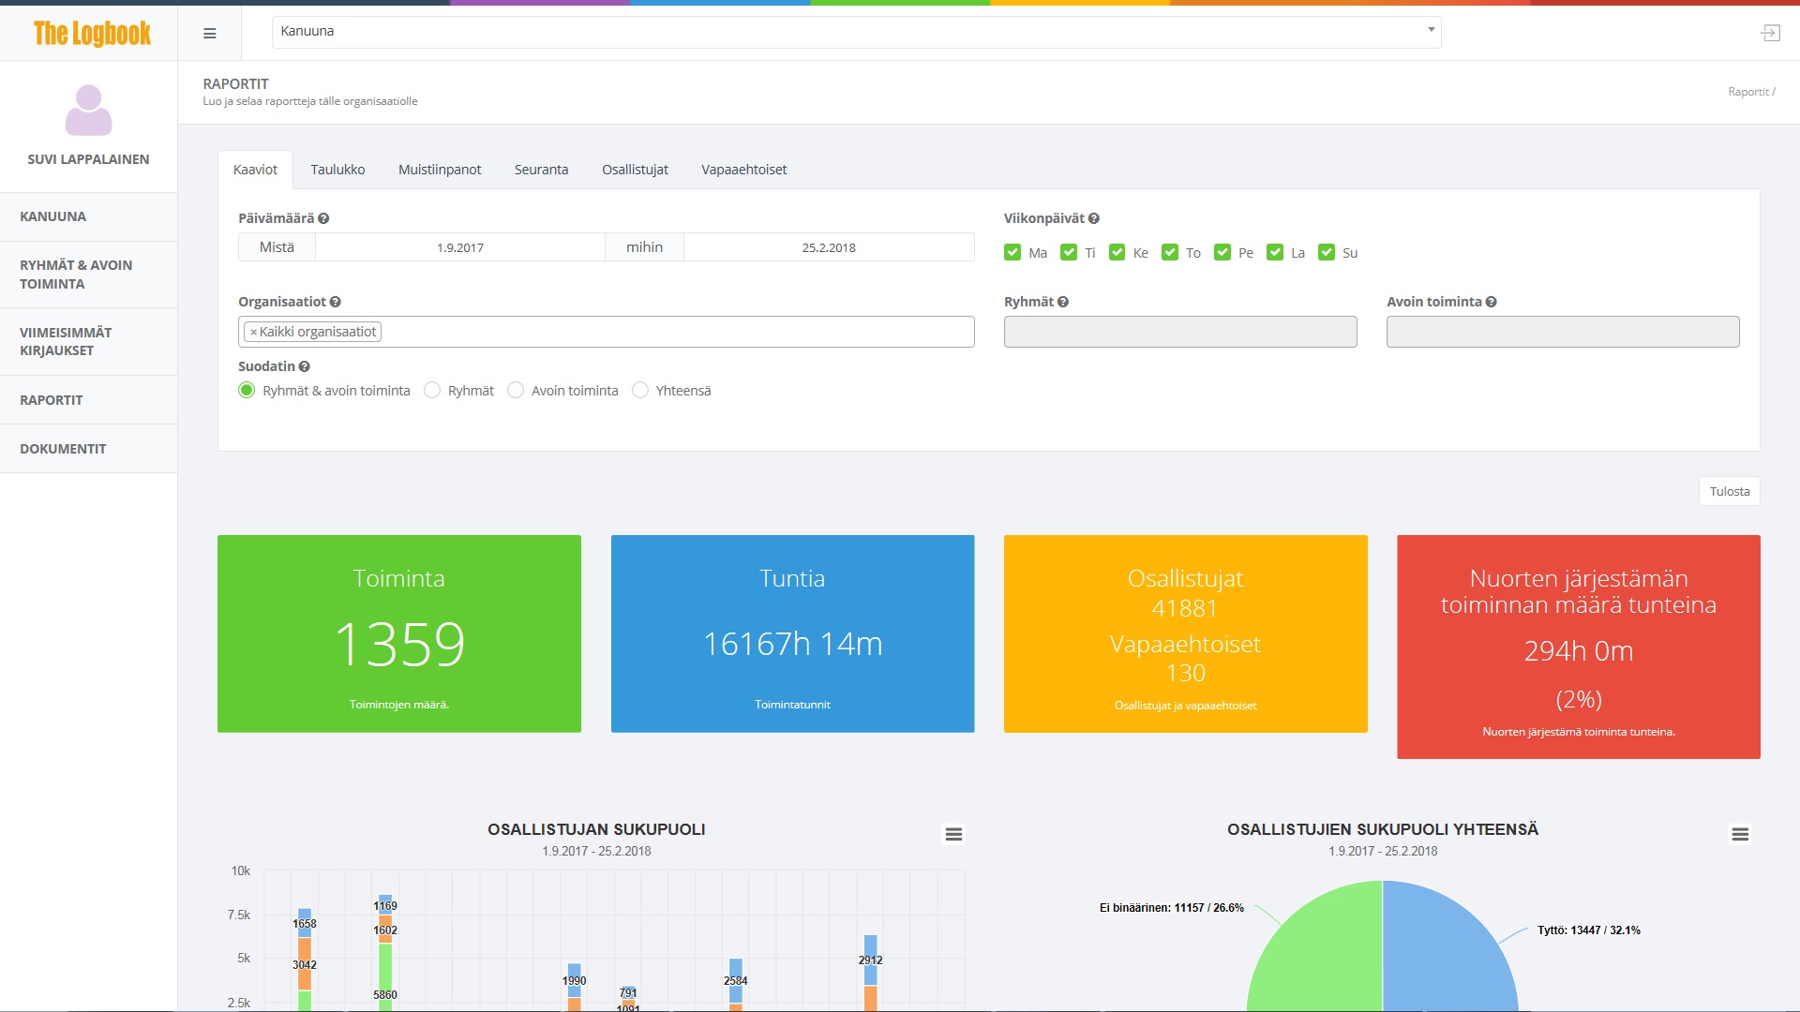1800x1012 pixels.
Task: Click The Logbook logo
Action: [92, 33]
